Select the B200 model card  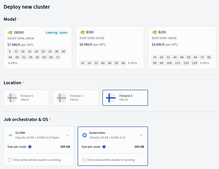pos(182,45)
